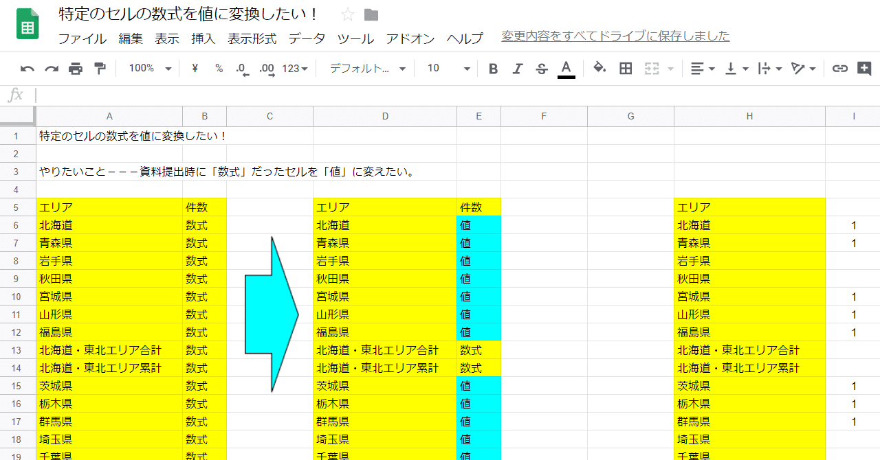Insert a link via chain icon
880x460 pixels.
[839, 68]
